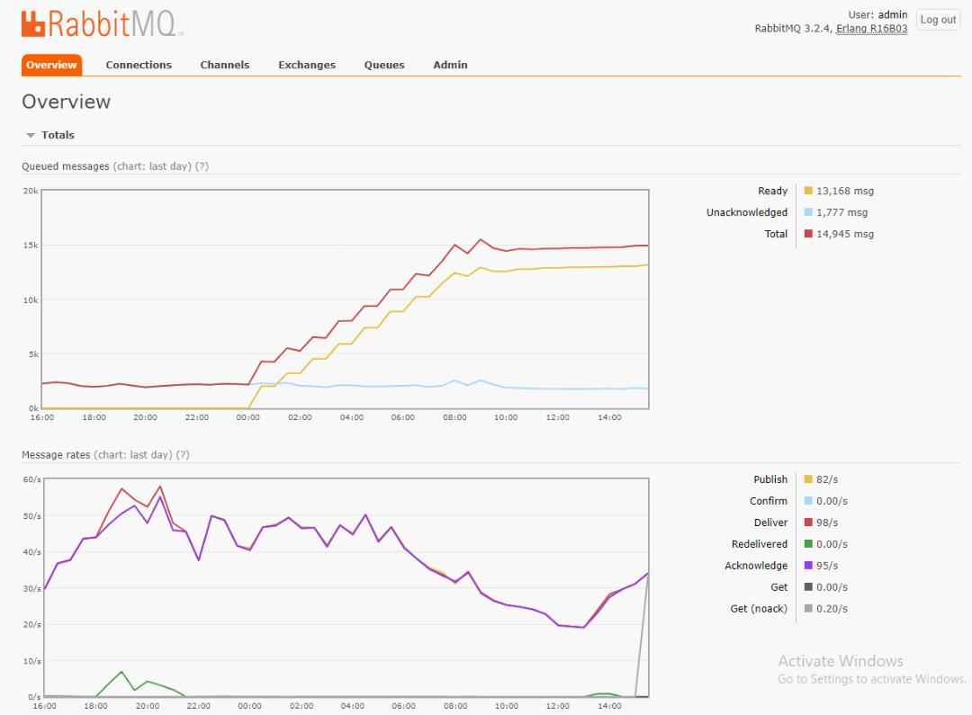Click the Overview tab

(x=51, y=65)
